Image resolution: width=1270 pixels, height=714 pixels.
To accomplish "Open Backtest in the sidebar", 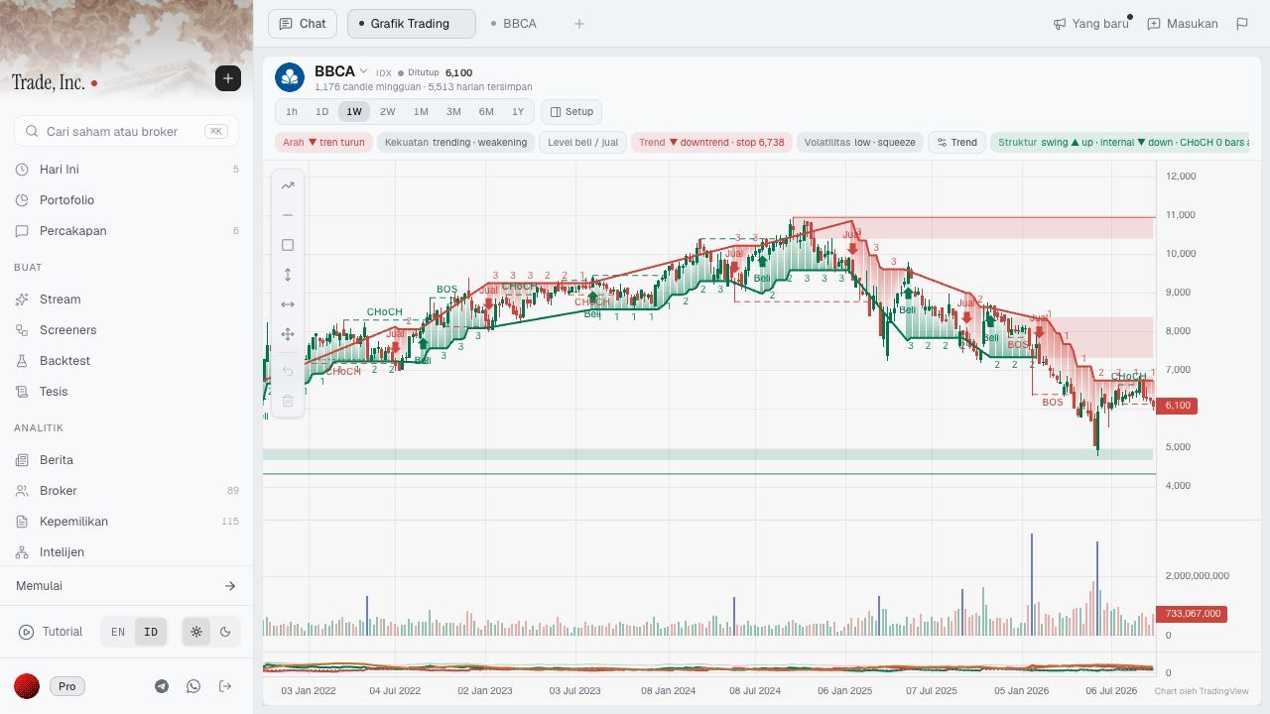I will 126,361.
